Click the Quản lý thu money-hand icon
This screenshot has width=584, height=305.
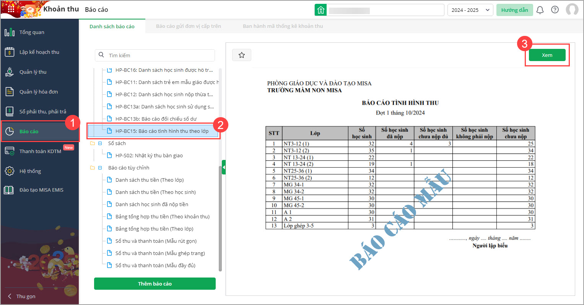(10, 72)
